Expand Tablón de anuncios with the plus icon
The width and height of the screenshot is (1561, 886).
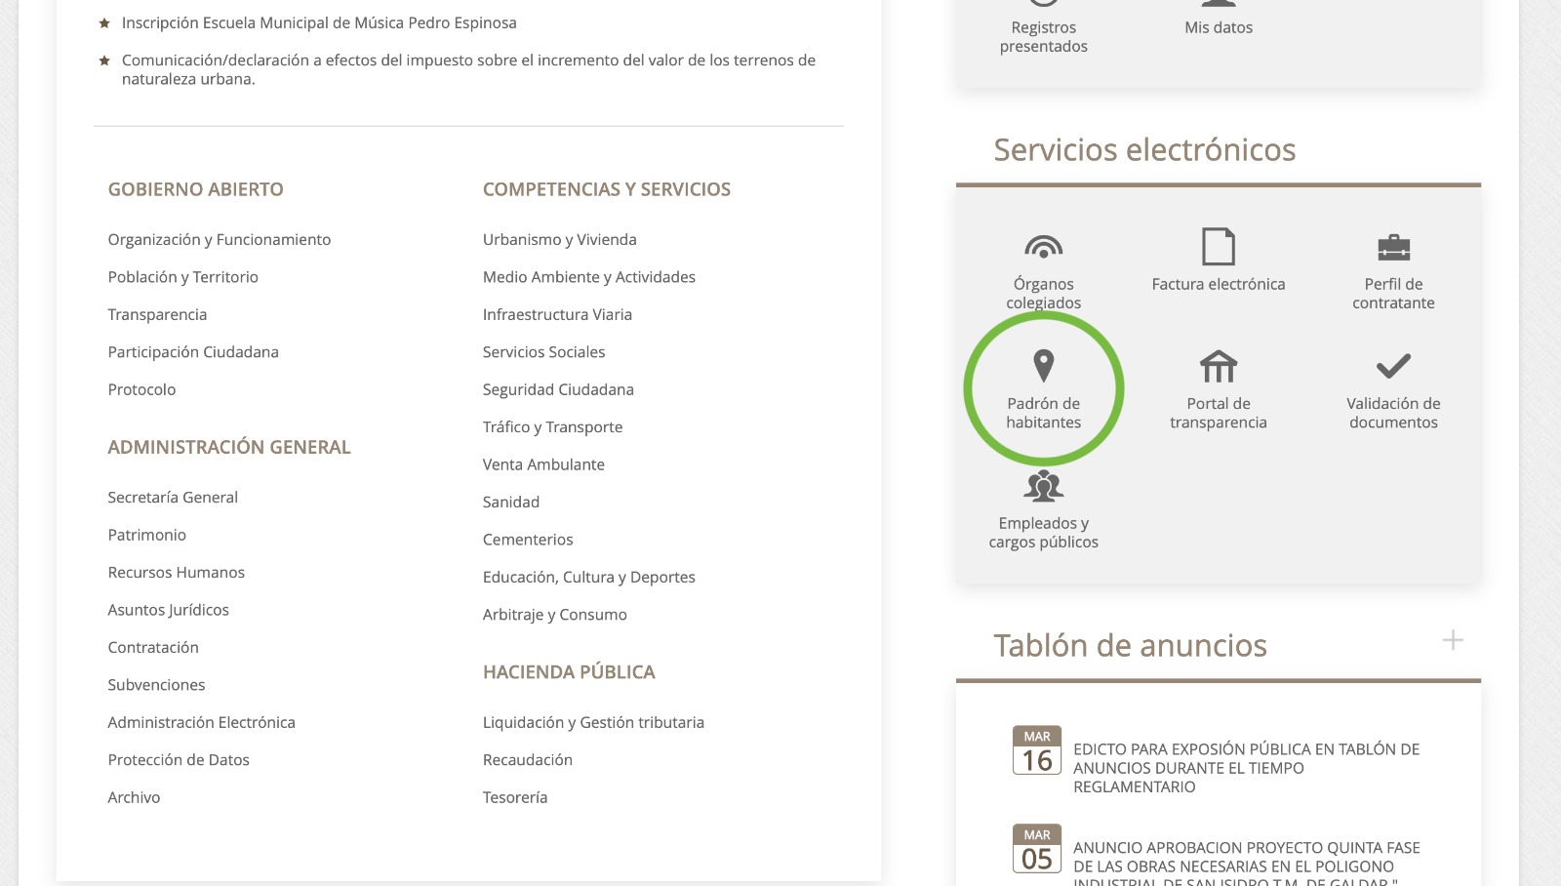pyautogui.click(x=1453, y=640)
